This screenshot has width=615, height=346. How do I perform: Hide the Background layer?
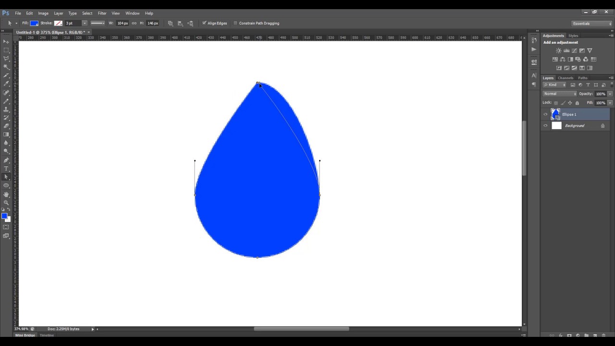pyautogui.click(x=545, y=125)
